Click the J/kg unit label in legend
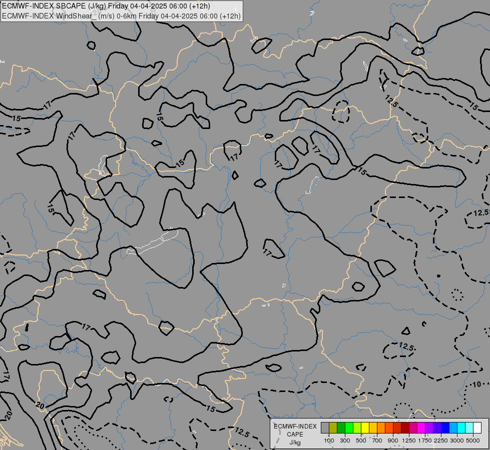The height and width of the screenshot is (450, 490). pyautogui.click(x=295, y=442)
